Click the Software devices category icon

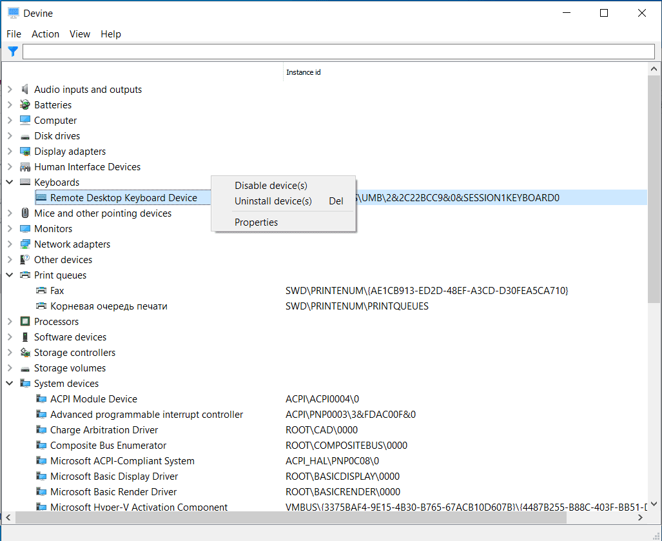[x=25, y=337]
